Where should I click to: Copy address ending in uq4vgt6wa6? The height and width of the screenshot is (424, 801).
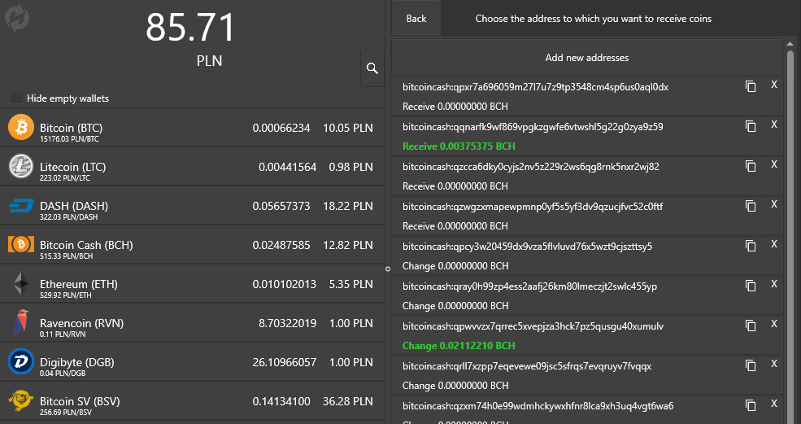pos(751,405)
